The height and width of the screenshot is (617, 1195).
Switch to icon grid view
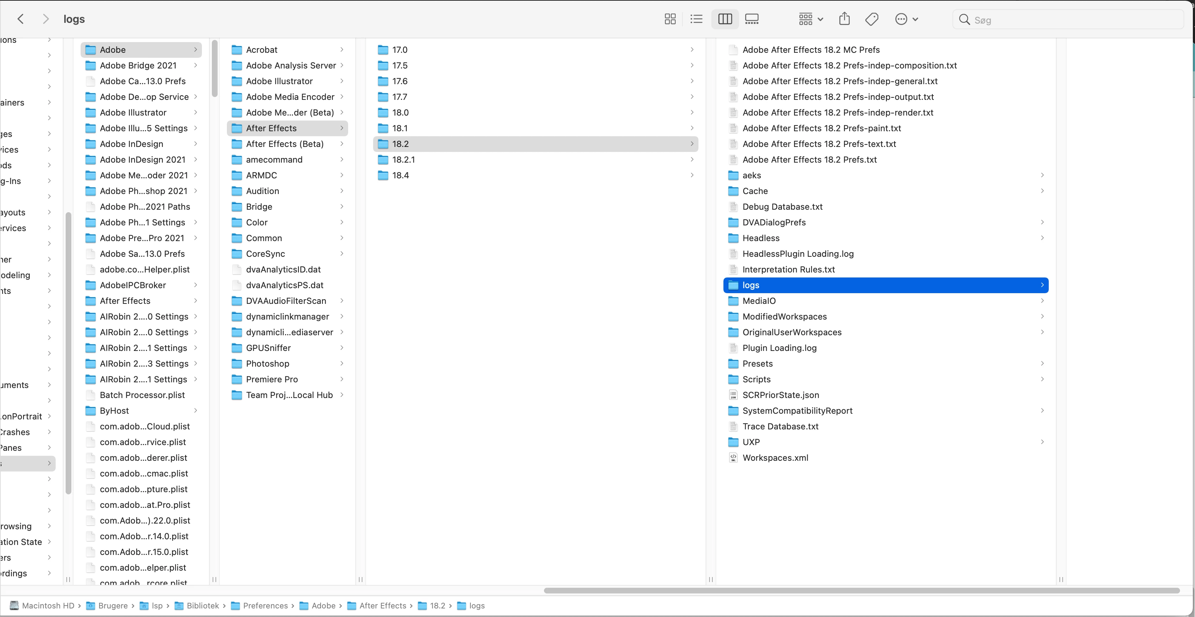point(670,19)
